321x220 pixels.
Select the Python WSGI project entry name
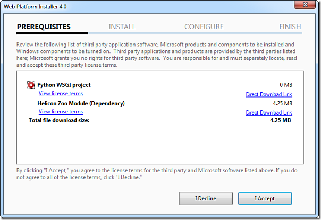click(x=64, y=85)
